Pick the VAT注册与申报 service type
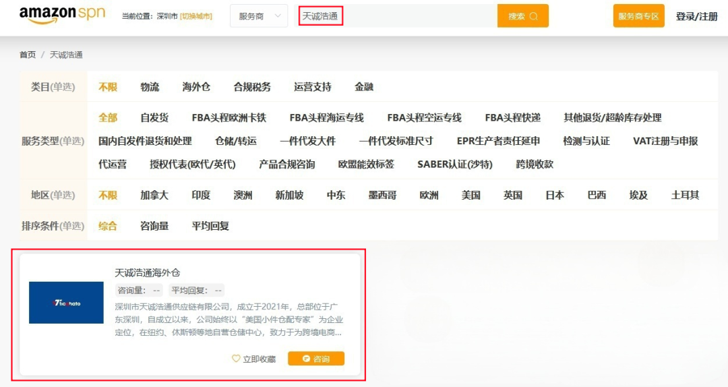The width and height of the screenshot is (728, 387). [665, 141]
